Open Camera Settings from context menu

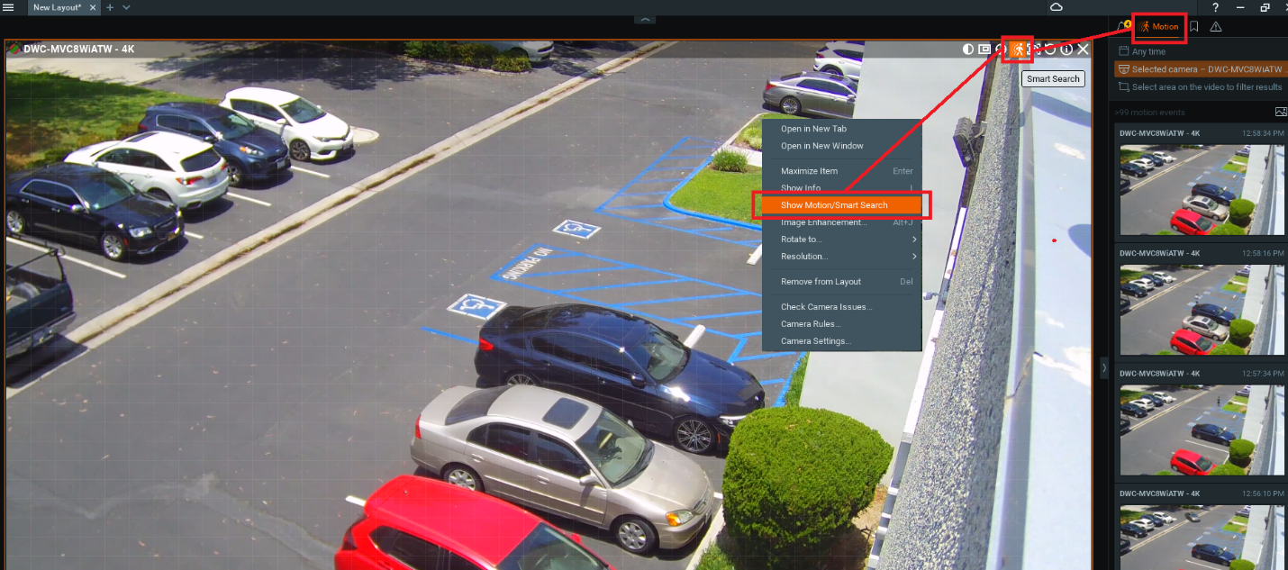815,341
